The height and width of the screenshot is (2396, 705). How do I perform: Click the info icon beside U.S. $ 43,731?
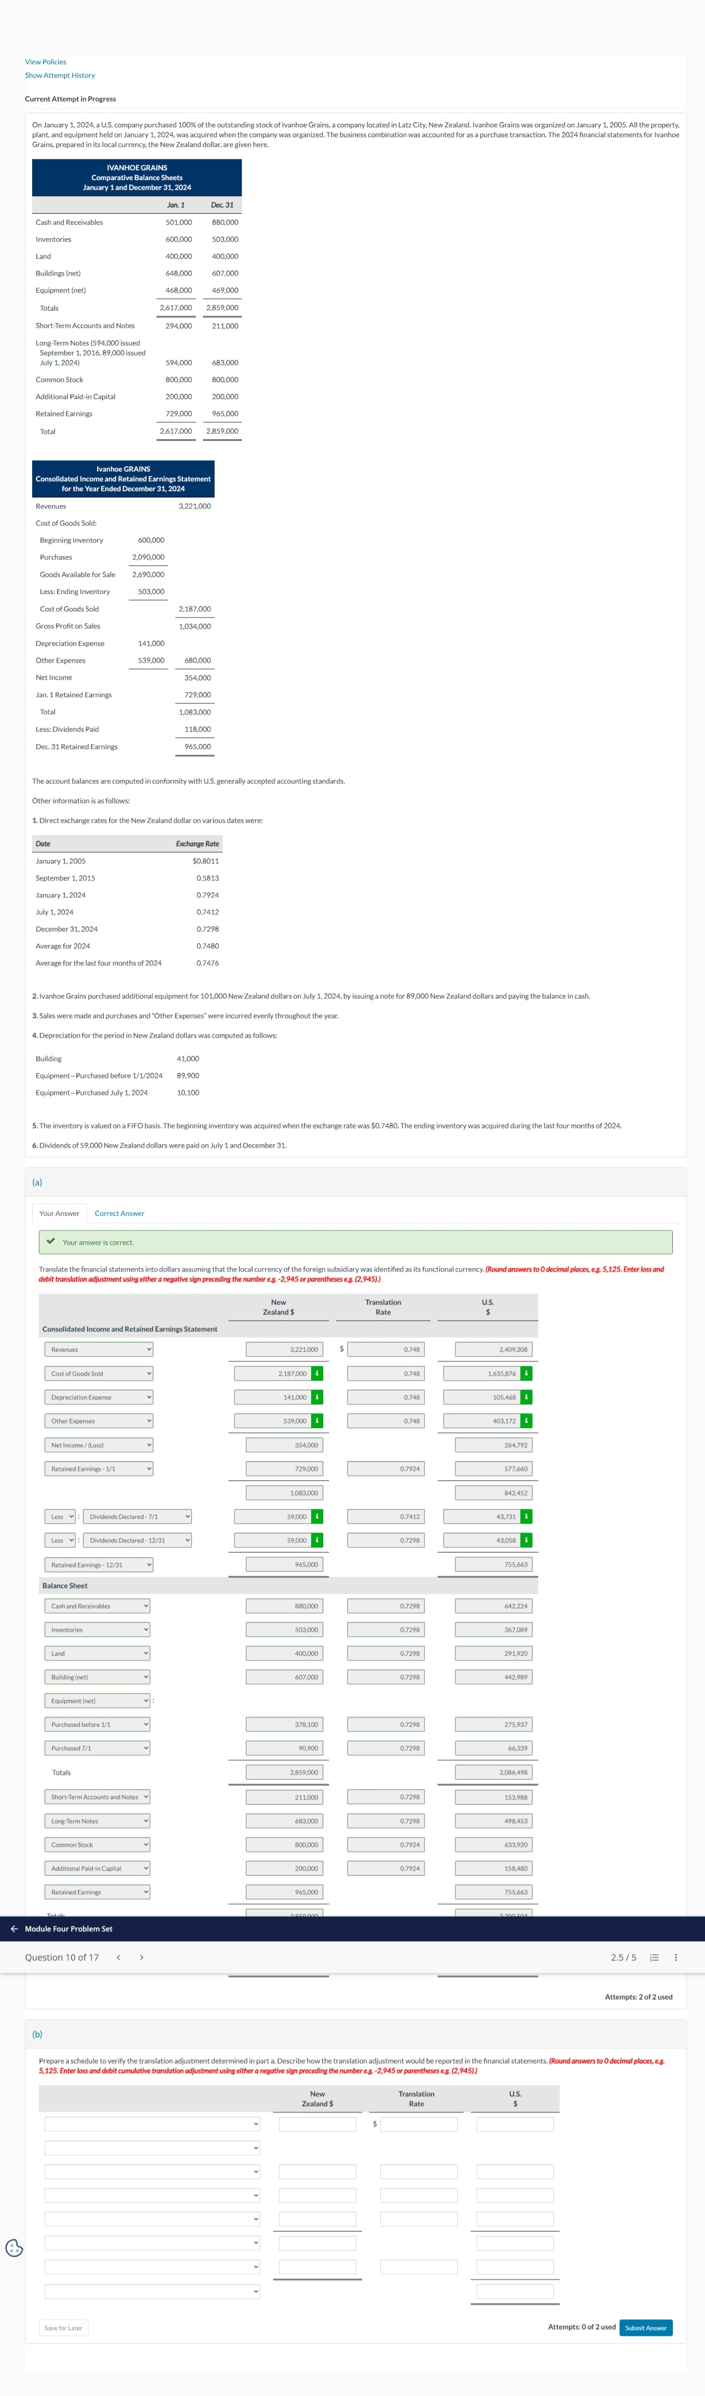(526, 1516)
